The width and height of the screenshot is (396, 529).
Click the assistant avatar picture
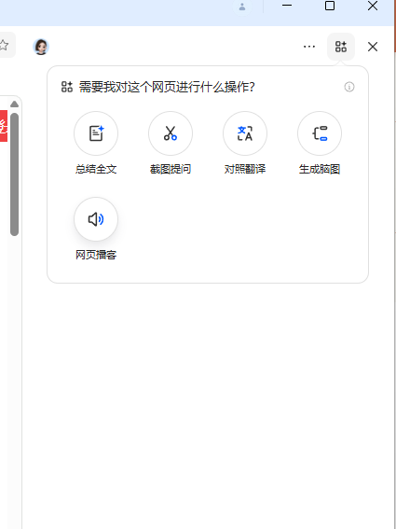41,47
